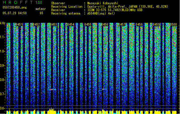
Task: Click the 0.7 kHz axis tick label
Action: pos(2,94)
